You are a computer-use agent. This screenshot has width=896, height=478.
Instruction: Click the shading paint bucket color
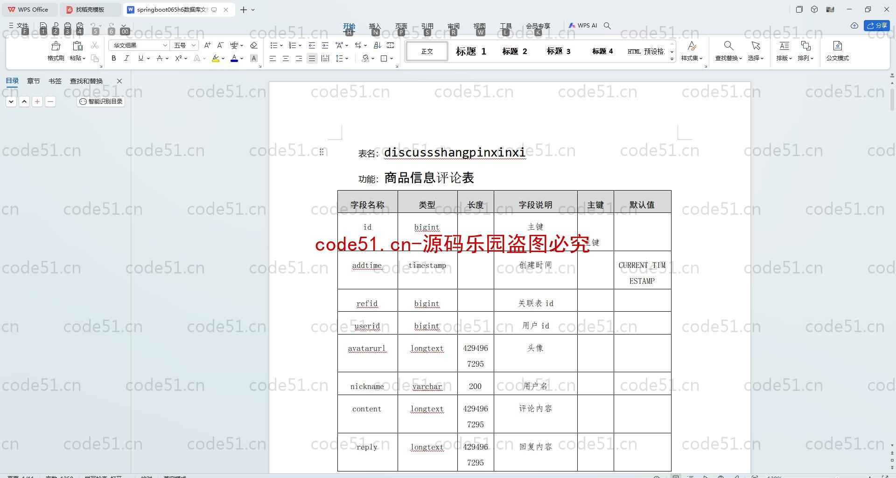coord(365,58)
